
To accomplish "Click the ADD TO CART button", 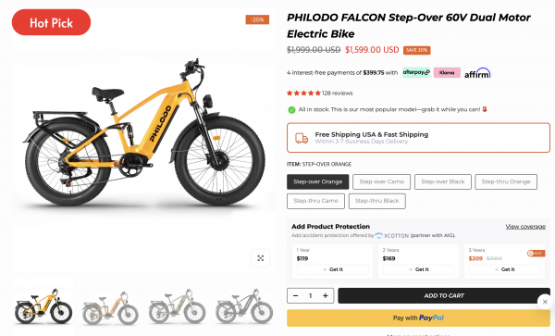I will point(444,295).
